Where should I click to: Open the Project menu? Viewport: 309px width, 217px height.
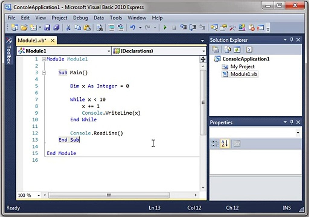[x=59, y=18]
